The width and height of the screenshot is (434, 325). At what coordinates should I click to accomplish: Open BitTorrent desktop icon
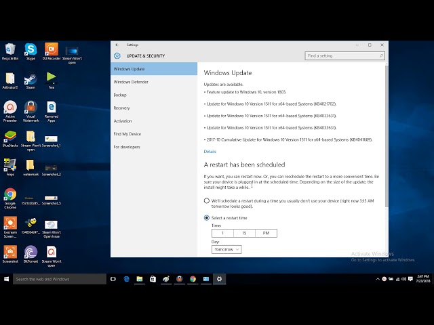(31, 254)
